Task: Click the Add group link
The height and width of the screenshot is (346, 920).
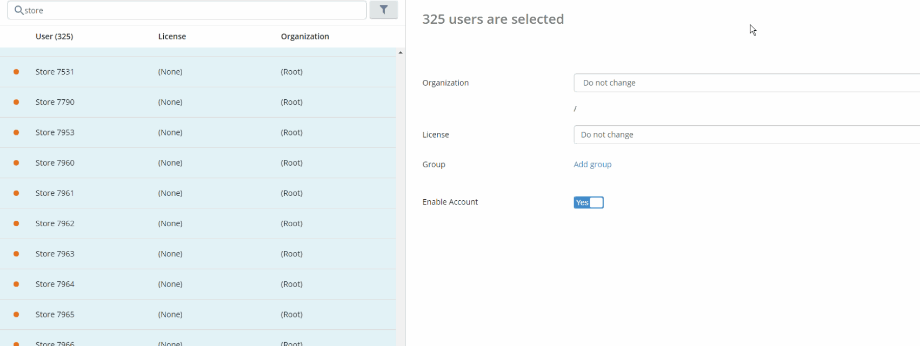Action: [x=592, y=165]
